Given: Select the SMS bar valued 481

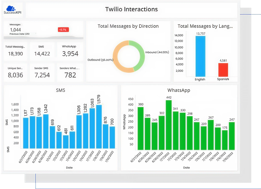Looking at the screenshot, I should [x=66, y=142].
